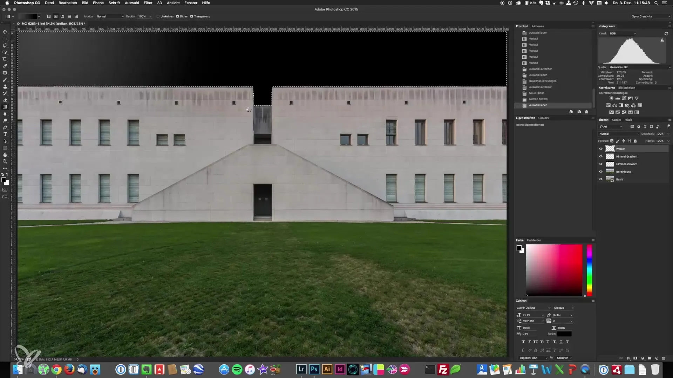Select the Brush tool
673x378 pixels.
click(5, 79)
